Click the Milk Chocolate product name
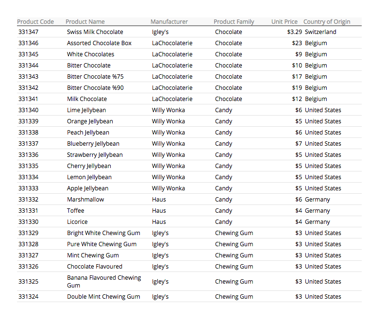The image size is (369, 322). tap(87, 99)
